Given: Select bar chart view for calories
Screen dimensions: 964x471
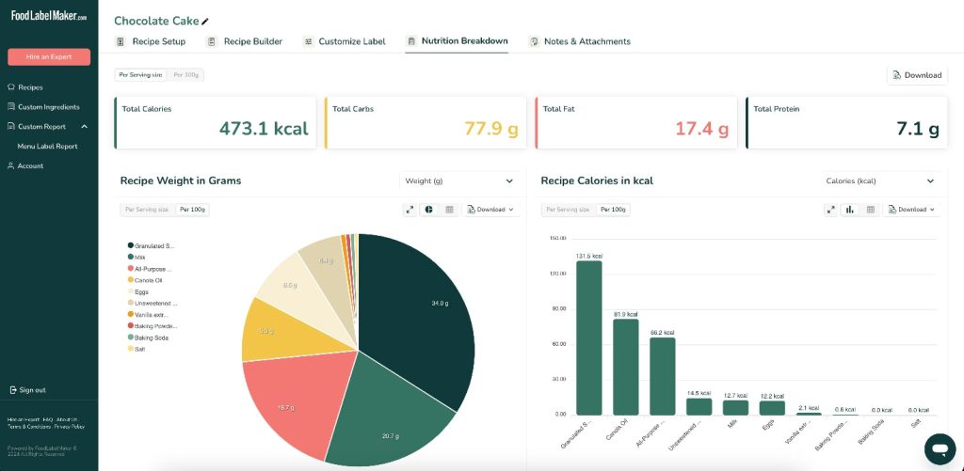Looking at the screenshot, I should pyautogui.click(x=849, y=210).
